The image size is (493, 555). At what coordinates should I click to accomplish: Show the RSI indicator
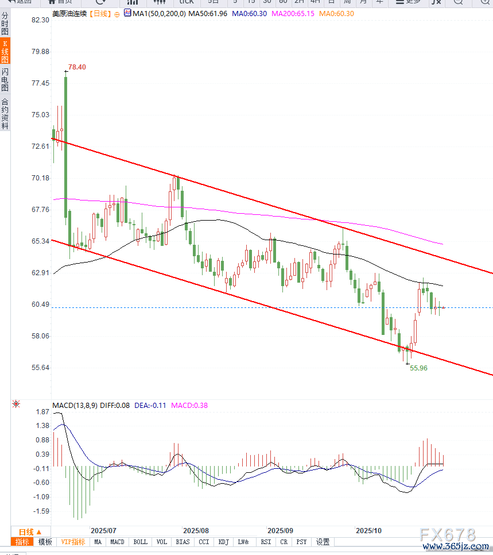(266, 542)
